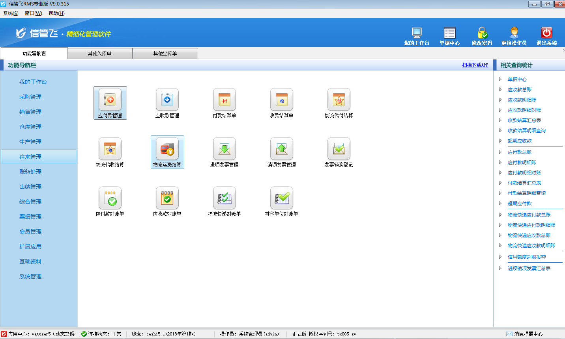
Task: Switch to the 其他入库单 tab
Action: tap(100, 54)
